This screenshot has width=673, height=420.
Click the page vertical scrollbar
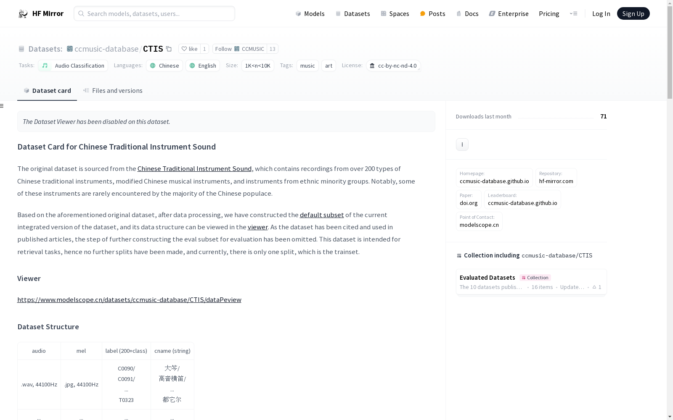pyautogui.click(x=670, y=52)
